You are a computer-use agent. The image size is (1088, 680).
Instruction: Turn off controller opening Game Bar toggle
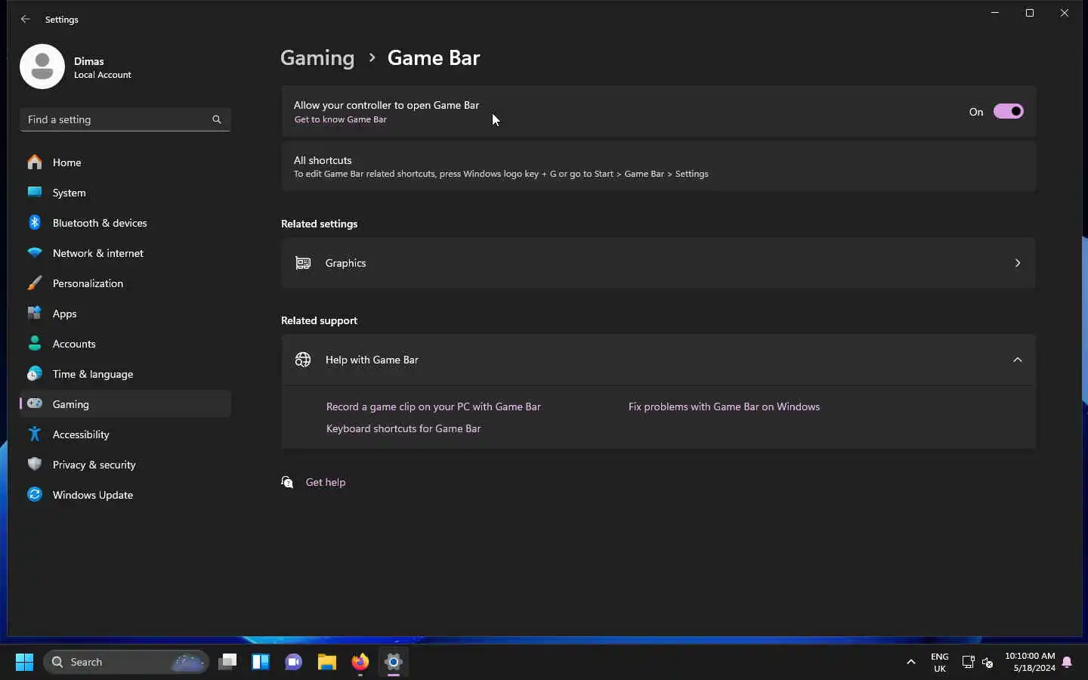(x=1009, y=112)
